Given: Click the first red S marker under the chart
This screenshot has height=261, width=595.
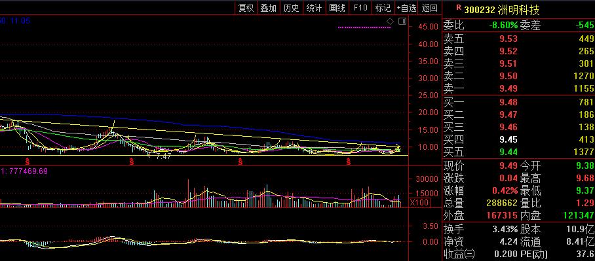Looking at the screenshot, I should coord(28,162).
